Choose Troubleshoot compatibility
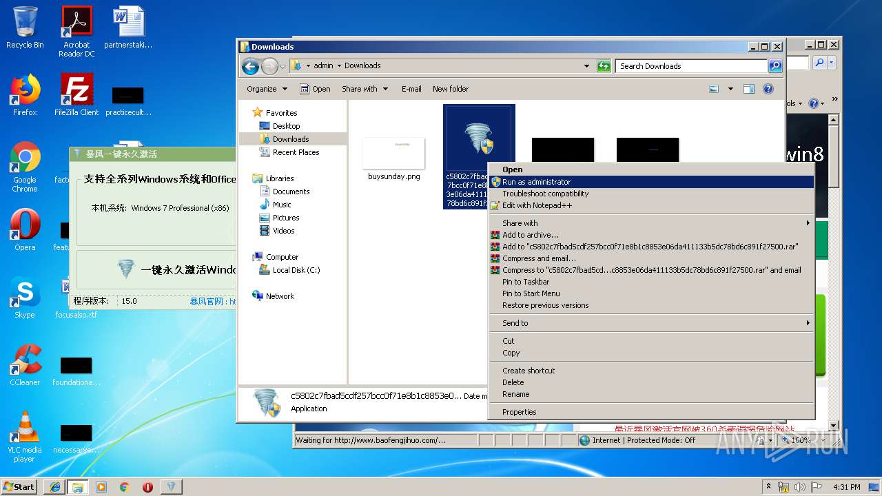This screenshot has width=882, height=496. coord(651,194)
